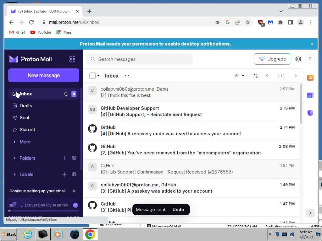The width and height of the screenshot is (322, 241).
Task: Open the Chrome tab search chevron
Action: point(281,11)
